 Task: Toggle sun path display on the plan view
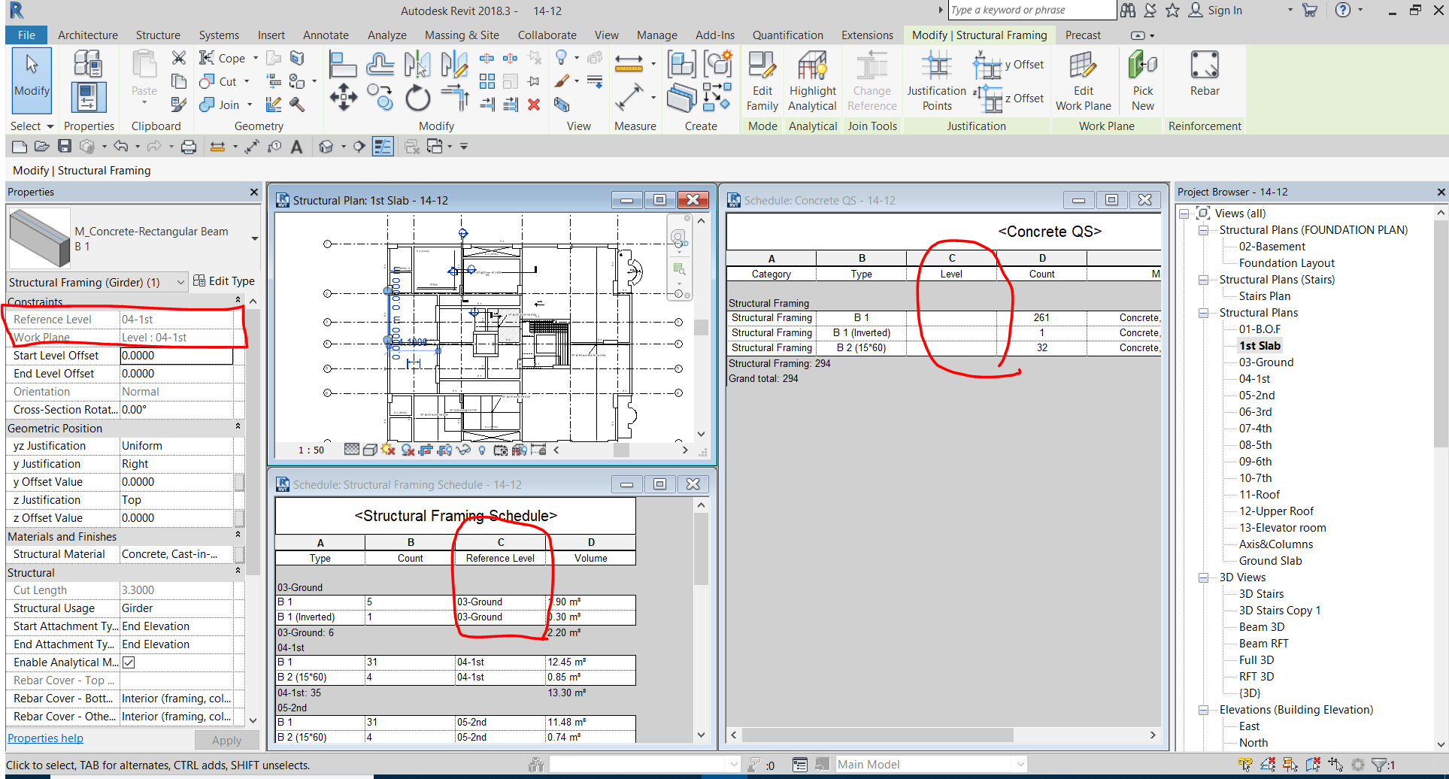coord(387,450)
